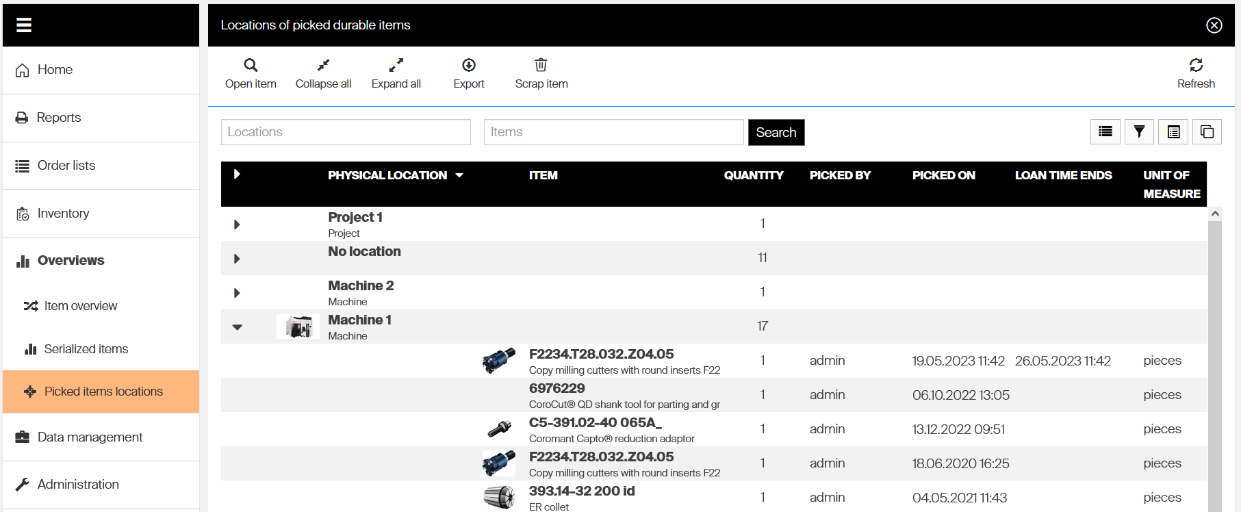
Task: Toggle the hamburger sidebar menu
Action: (24, 25)
